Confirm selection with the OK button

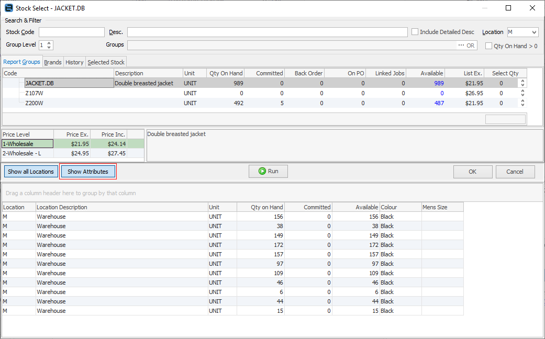pyautogui.click(x=473, y=171)
